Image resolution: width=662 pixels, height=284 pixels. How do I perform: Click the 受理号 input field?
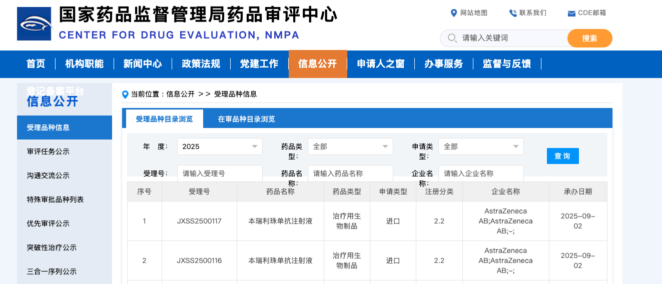(220, 173)
